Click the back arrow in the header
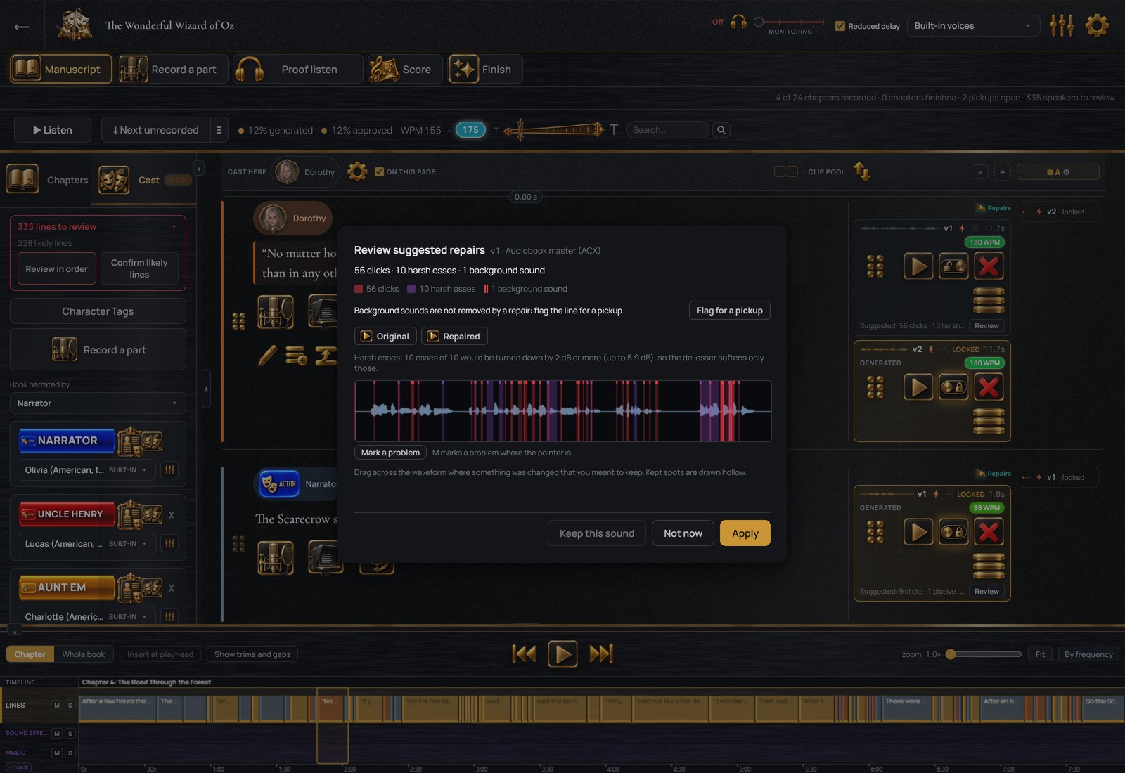The width and height of the screenshot is (1125, 773). 22,27
